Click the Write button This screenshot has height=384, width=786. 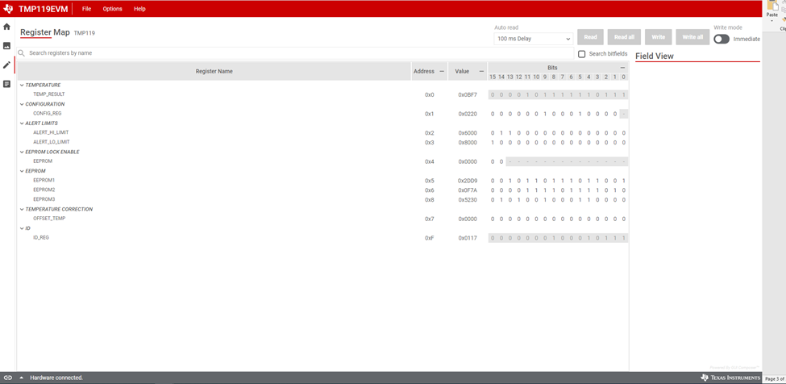[658, 37]
